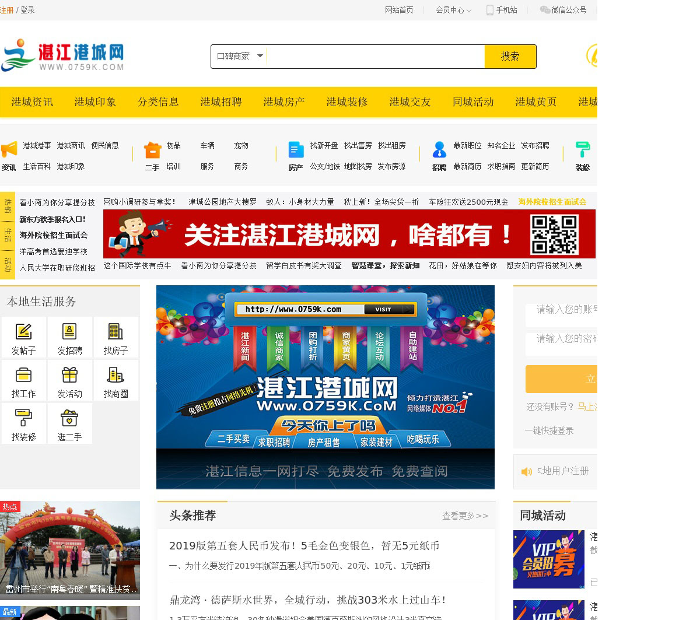700x620 pixels.
Task: Click the 宠物 category link
Action: tap(241, 145)
